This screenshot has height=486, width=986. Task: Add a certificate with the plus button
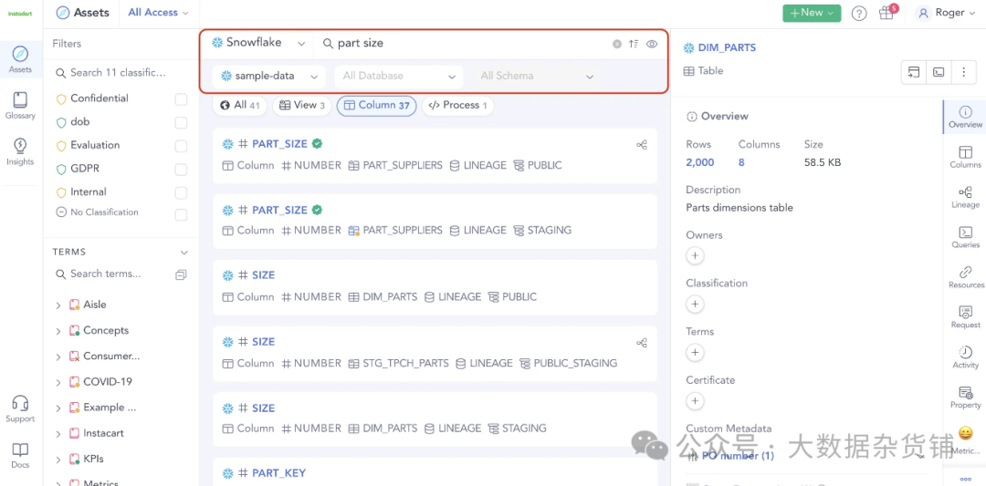click(695, 400)
